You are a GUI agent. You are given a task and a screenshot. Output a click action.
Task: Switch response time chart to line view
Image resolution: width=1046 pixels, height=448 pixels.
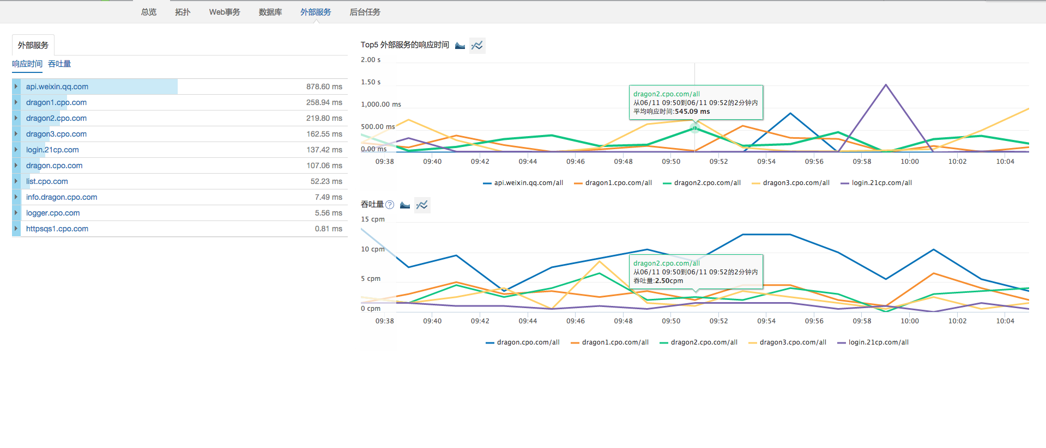477,45
